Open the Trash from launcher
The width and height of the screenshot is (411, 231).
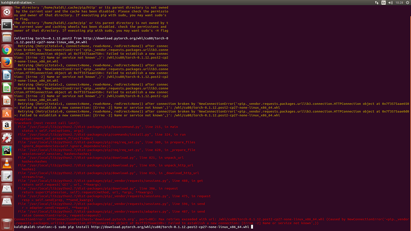coord(6,223)
